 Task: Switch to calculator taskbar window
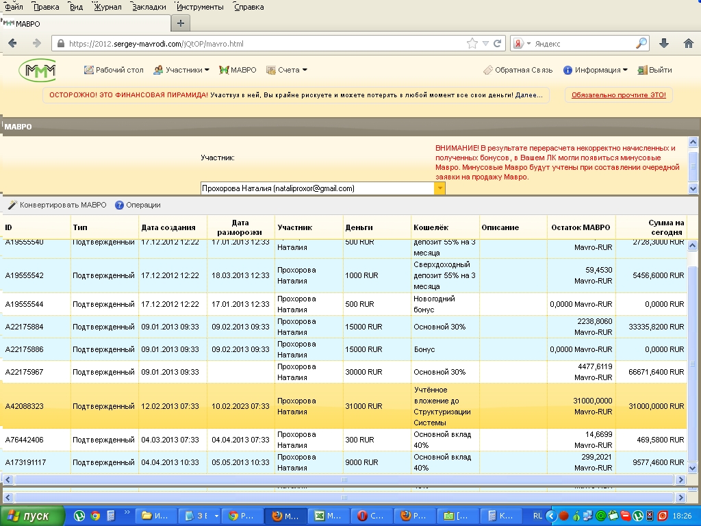500,516
